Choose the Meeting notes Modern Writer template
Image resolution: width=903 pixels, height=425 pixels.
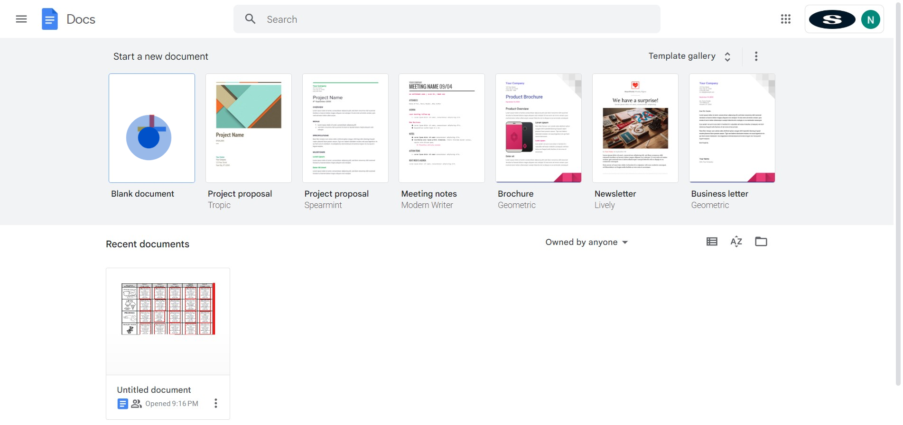pyautogui.click(x=442, y=128)
